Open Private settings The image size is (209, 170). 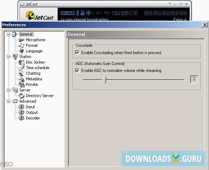(32, 84)
